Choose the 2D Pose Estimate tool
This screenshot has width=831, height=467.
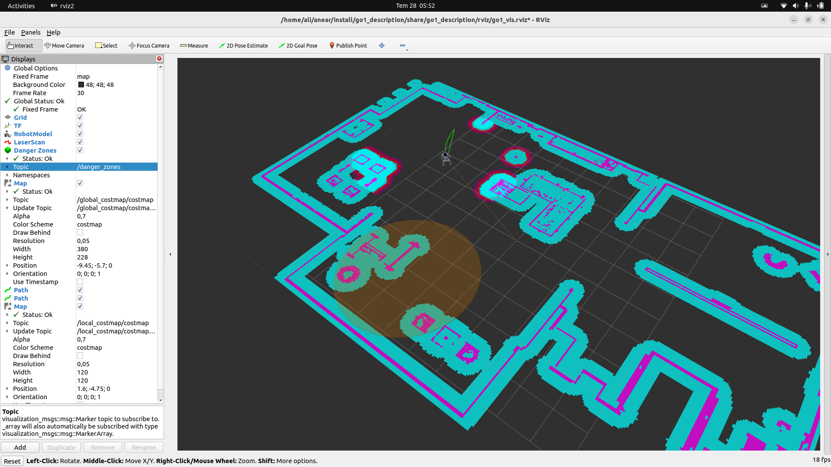pyautogui.click(x=243, y=45)
